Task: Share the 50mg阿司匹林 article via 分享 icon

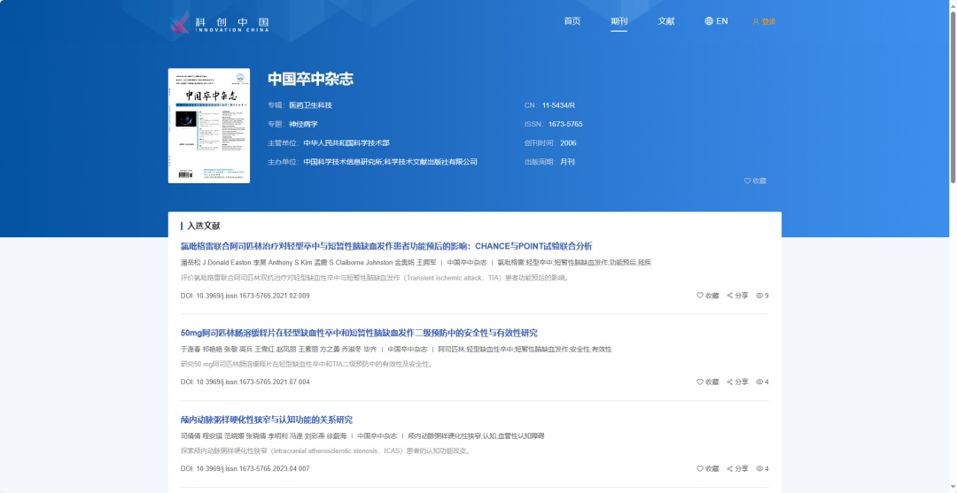Action: point(737,382)
